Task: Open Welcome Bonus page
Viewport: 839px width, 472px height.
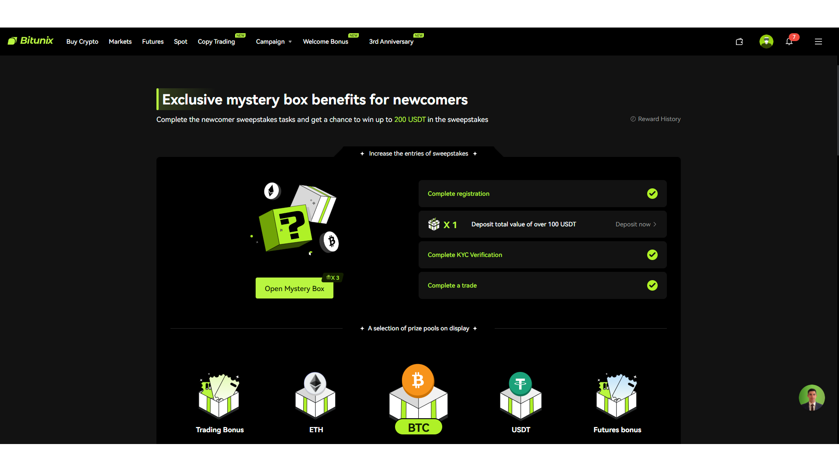Action: coord(326,42)
